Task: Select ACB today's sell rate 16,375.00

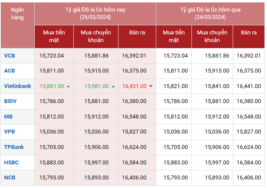Action: pyautogui.click(x=134, y=71)
